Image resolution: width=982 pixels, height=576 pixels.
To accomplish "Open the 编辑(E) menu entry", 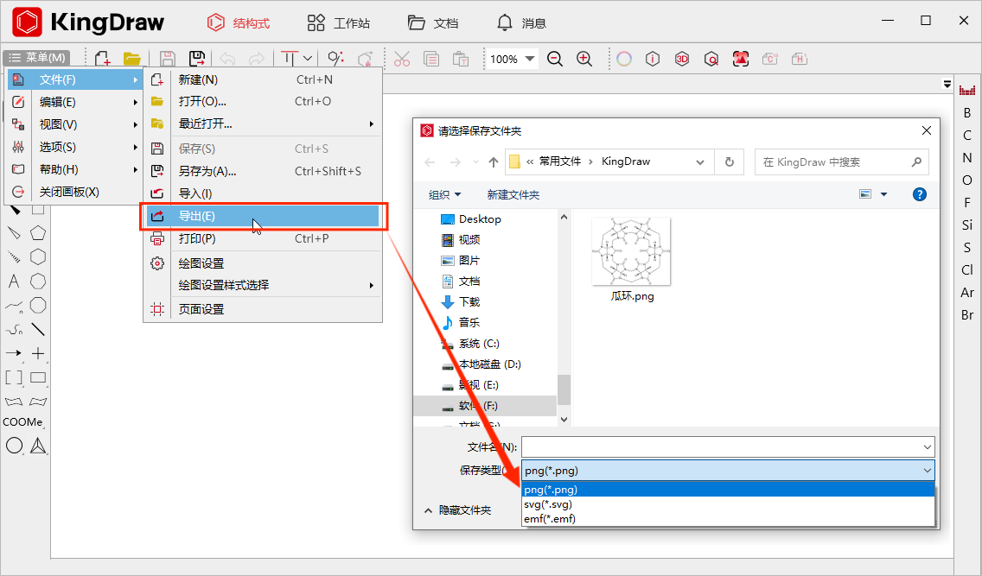I will [x=75, y=102].
